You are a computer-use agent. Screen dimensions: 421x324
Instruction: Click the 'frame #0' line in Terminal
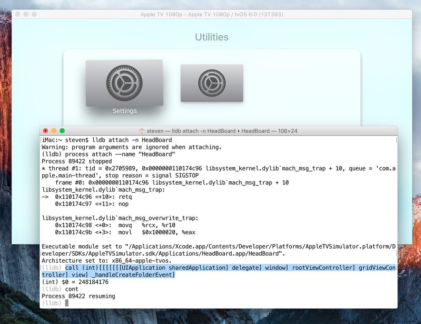click(172, 183)
